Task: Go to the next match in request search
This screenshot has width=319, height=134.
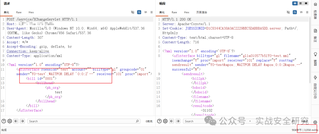Action: (22, 121)
